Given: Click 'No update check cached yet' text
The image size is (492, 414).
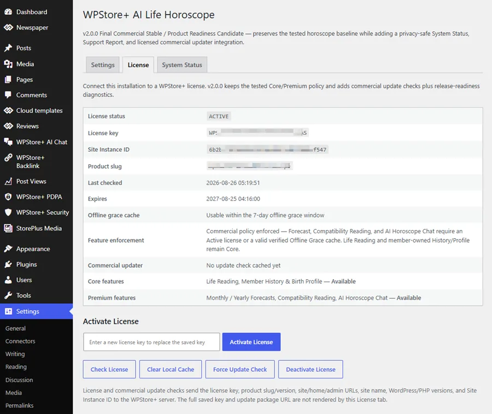Looking at the screenshot, I should [243, 266].
